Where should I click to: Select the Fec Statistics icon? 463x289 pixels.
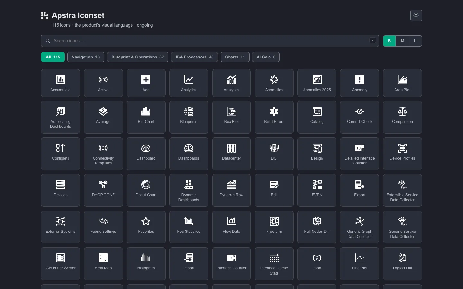189,227
